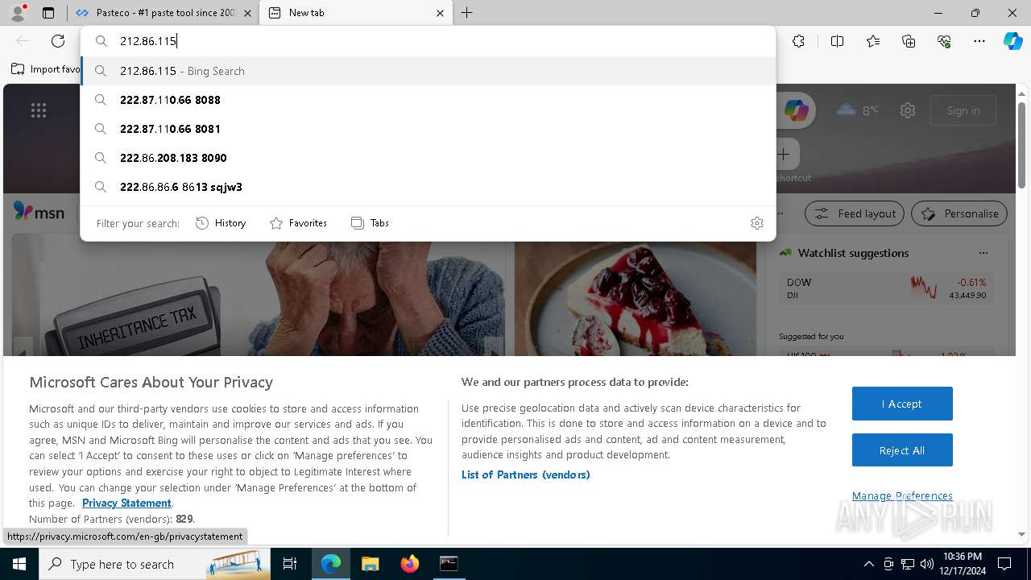
Task: Add a shortcut with the plus button
Action: tap(784, 154)
